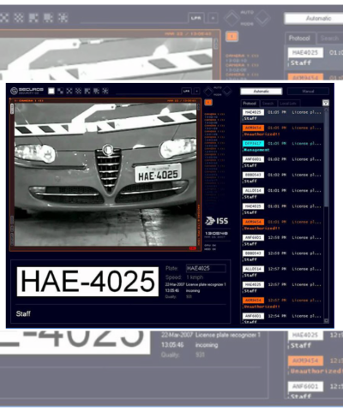This screenshot has width=343, height=411.
Task: Click the left diamond auto-mode icon
Action: (208, 92)
